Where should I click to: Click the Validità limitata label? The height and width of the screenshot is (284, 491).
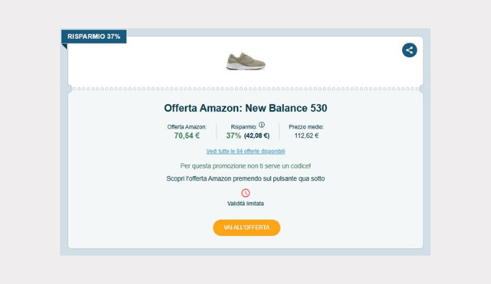click(x=245, y=204)
